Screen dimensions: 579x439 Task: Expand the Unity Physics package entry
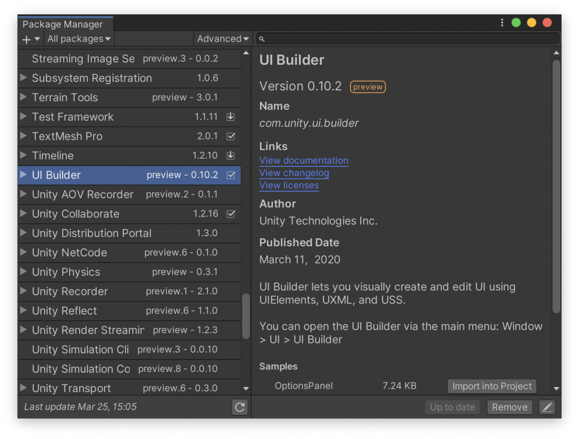pyautogui.click(x=23, y=272)
